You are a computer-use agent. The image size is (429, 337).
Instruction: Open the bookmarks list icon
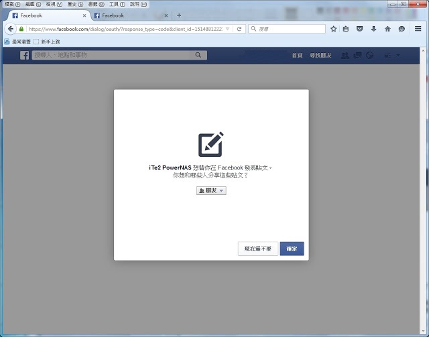[x=346, y=29]
